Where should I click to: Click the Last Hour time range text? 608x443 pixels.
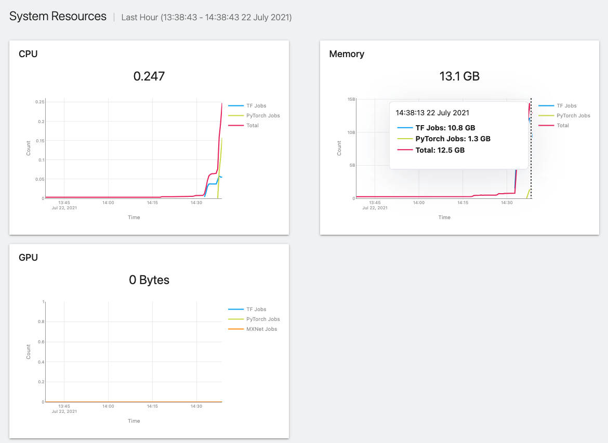206,18
